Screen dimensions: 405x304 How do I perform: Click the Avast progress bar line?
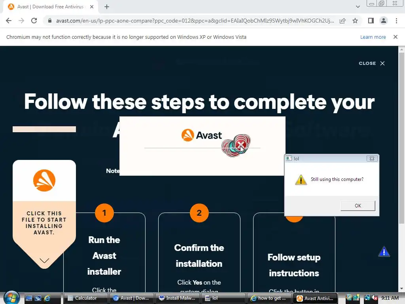(x=202, y=148)
